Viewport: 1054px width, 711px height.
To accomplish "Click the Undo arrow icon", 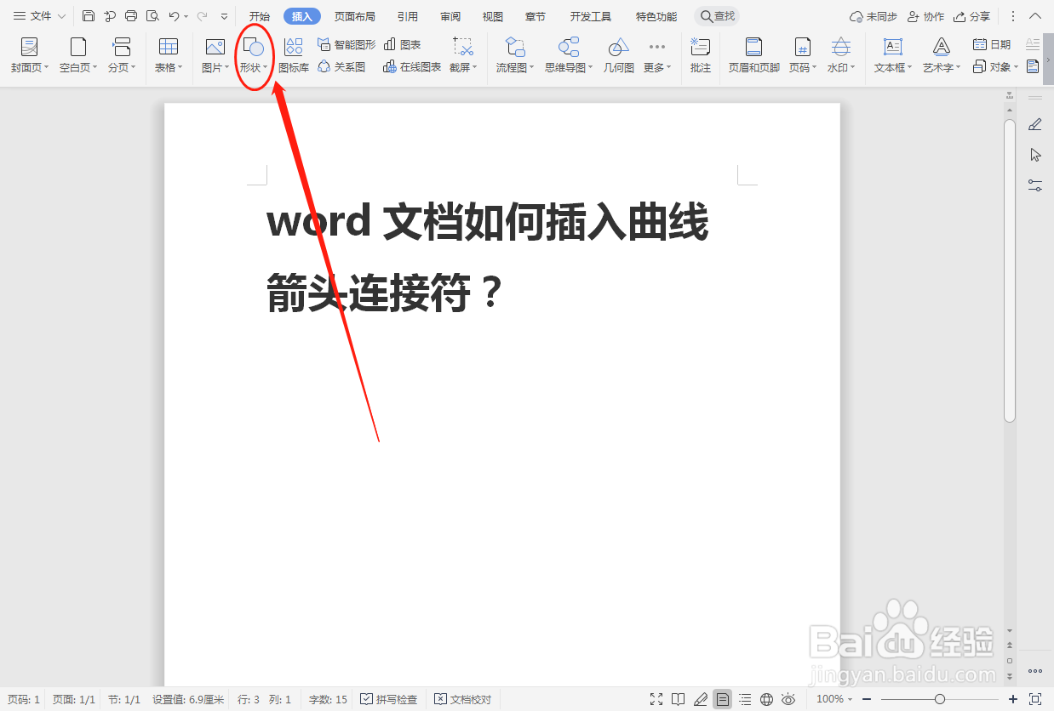I will click(x=173, y=16).
